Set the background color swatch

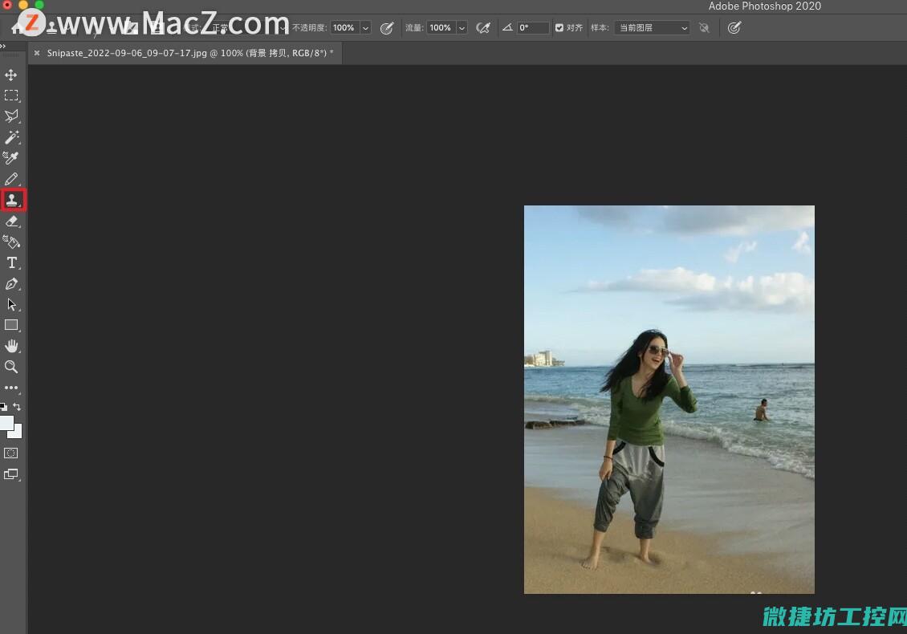coord(17,433)
